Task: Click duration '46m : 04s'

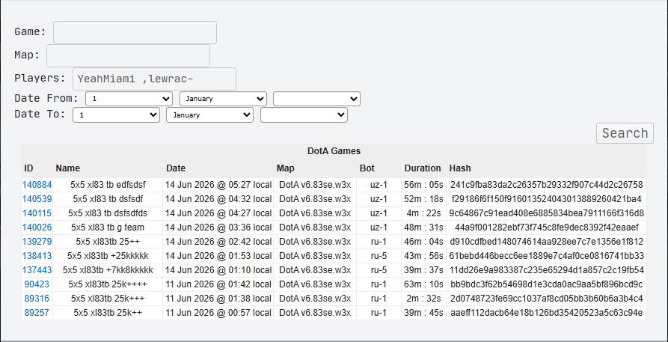Action: click(x=424, y=242)
